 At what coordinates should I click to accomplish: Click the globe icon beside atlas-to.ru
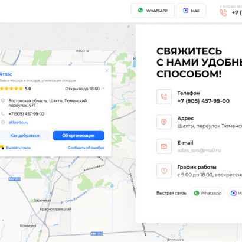click(3, 122)
